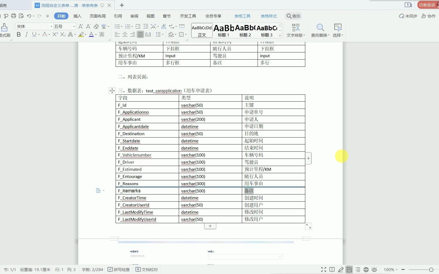
Task: Change the font color swatch
Action: pos(91,34)
